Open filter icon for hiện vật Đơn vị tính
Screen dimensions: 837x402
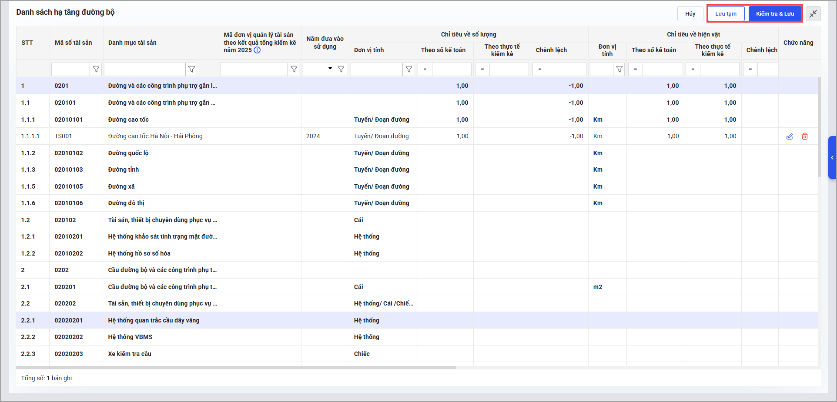[619, 69]
